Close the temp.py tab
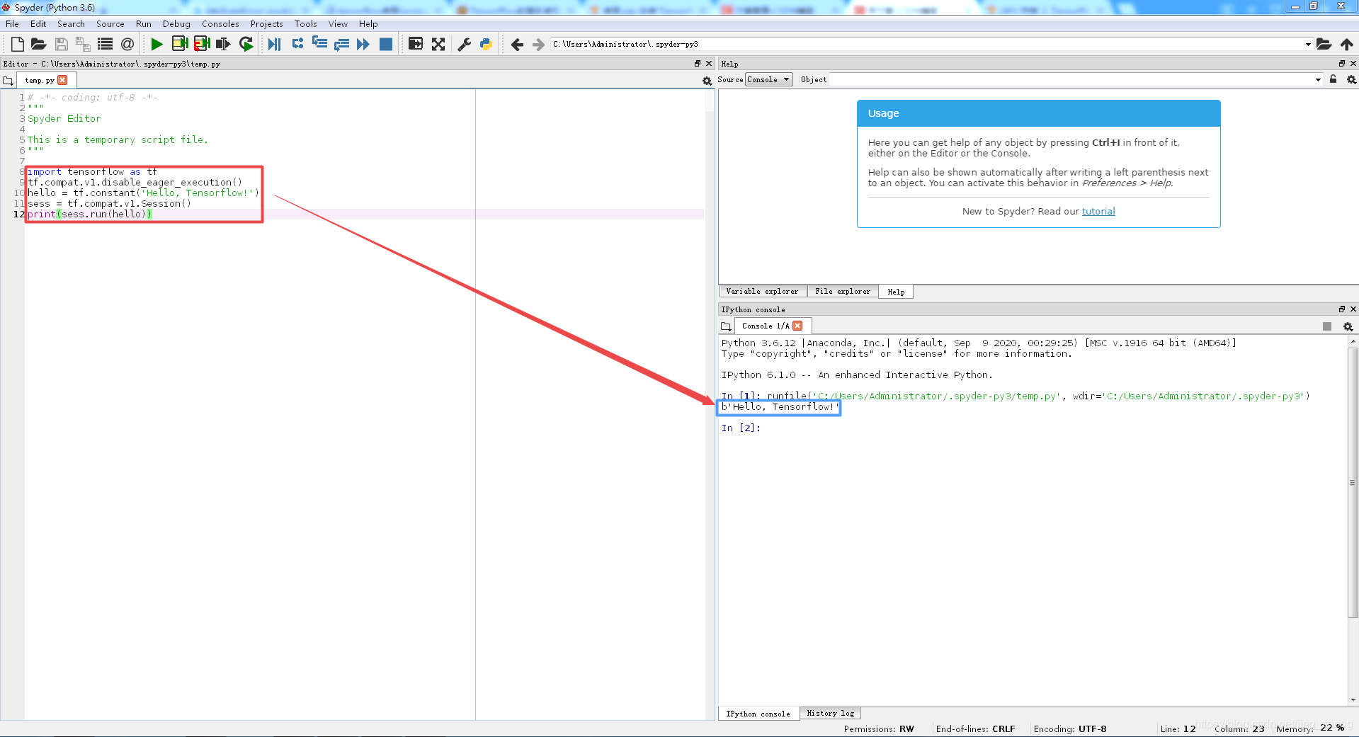 point(63,80)
